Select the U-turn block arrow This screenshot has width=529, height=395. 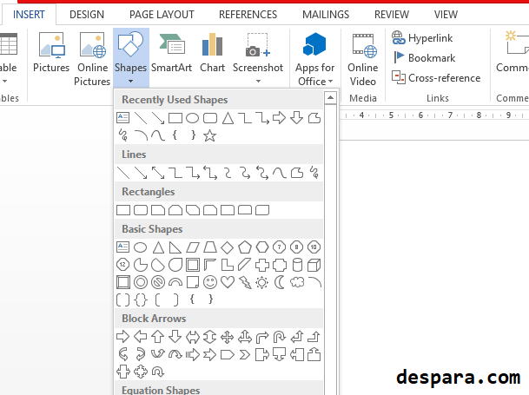pyautogui.click(x=280, y=337)
